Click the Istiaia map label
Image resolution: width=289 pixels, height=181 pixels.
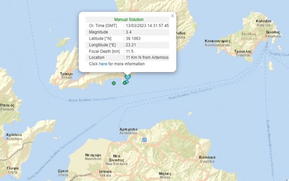click(x=105, y=173)
